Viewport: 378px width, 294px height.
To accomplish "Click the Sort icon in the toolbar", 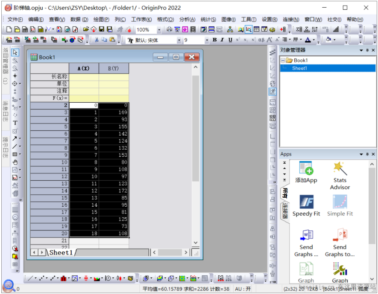I will click(315, 29).
